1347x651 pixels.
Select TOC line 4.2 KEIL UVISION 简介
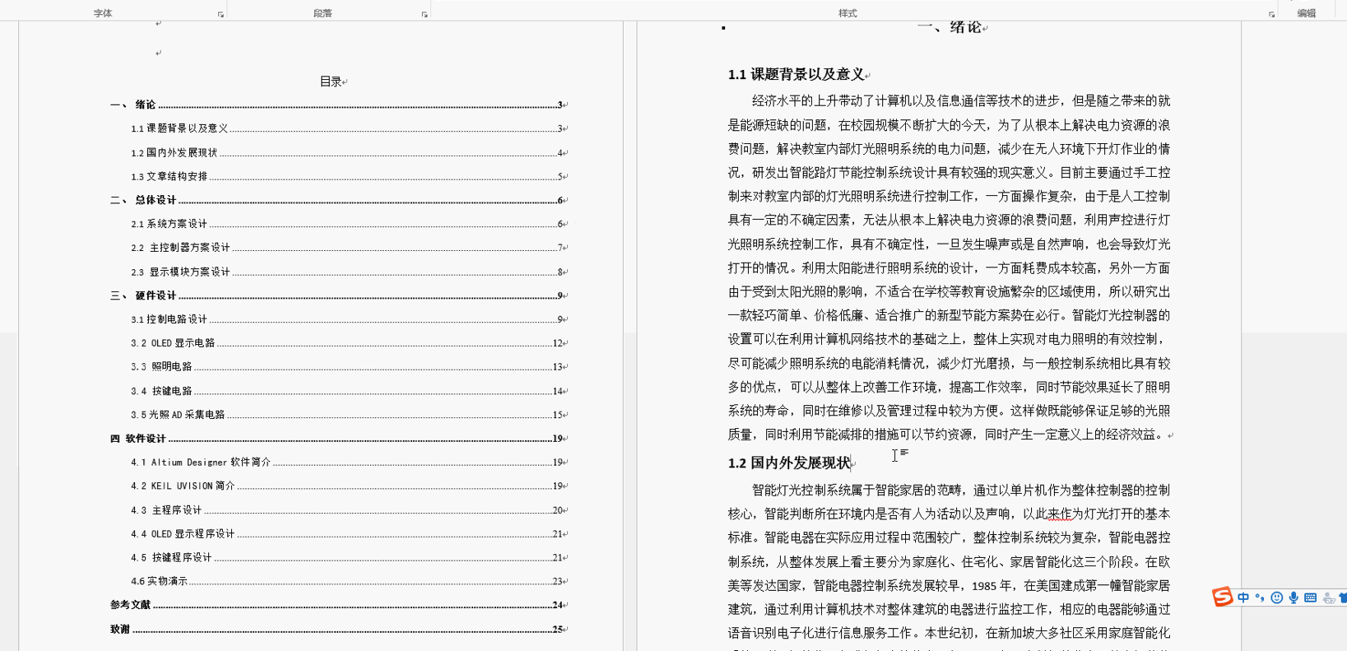coord(349,486)
